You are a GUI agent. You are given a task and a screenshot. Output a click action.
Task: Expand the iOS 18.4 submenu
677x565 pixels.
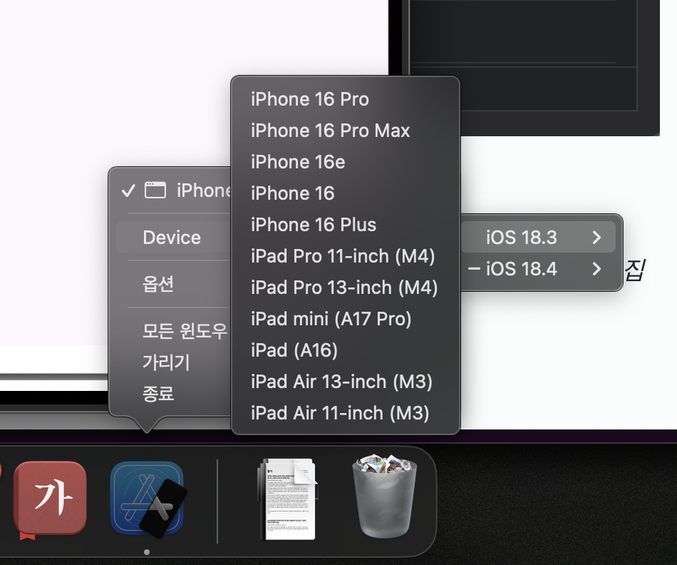539,268
